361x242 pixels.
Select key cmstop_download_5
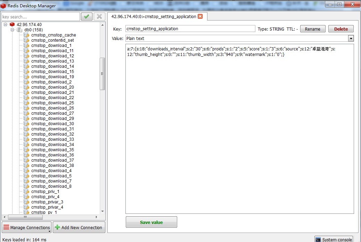point(51,176)
